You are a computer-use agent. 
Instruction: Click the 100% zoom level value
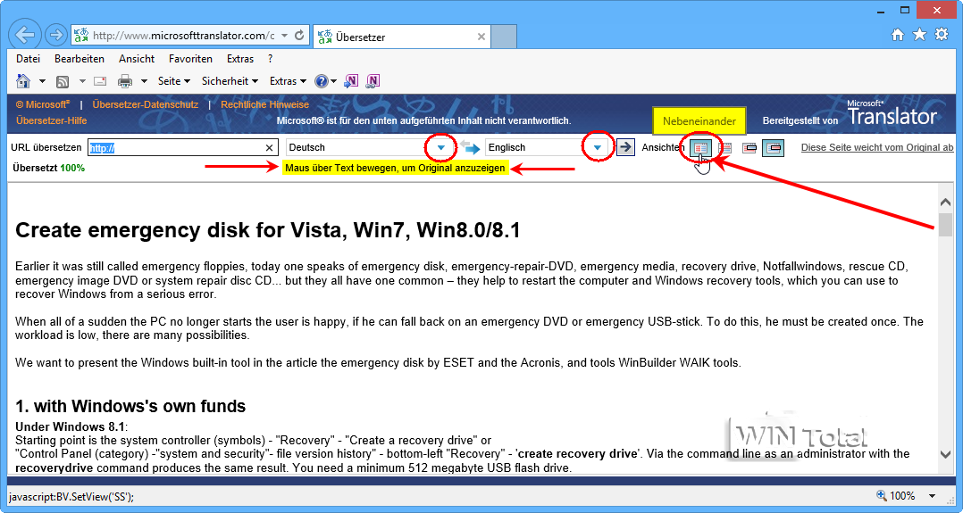click(x=902, y=496)
